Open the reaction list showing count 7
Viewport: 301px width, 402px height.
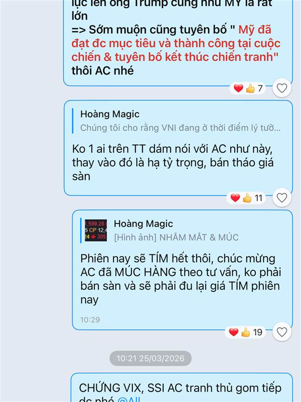pyautogui.click(x=248, y=88)
